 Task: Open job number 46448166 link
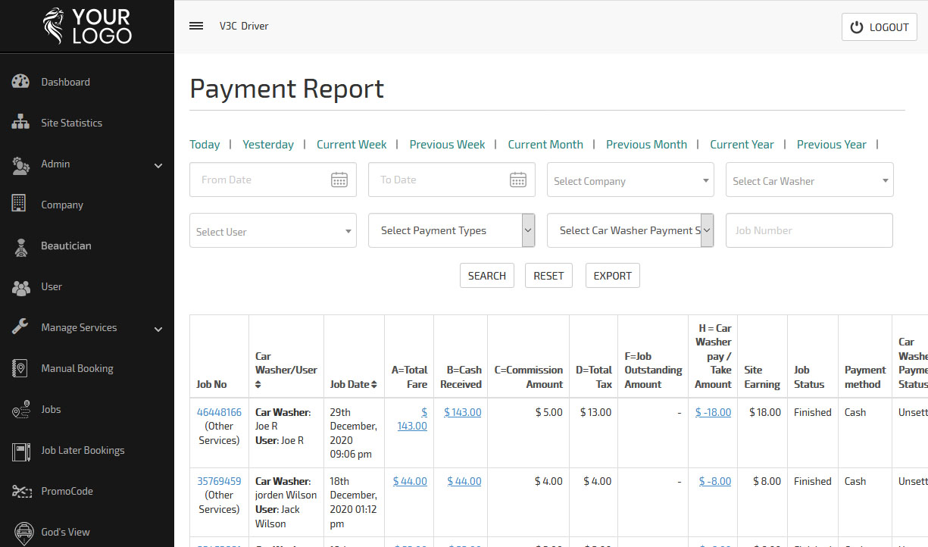[x=219, y=412]
